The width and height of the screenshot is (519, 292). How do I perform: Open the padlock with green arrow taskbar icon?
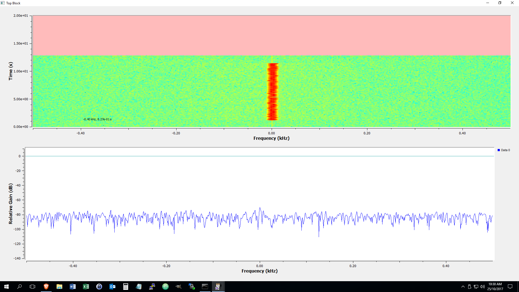coord(192,287)
